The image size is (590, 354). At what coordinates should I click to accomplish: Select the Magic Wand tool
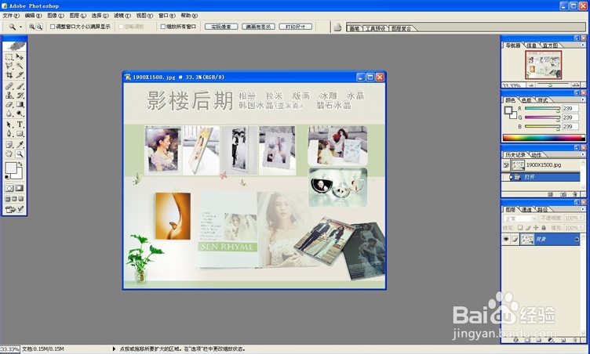[20, 66]
